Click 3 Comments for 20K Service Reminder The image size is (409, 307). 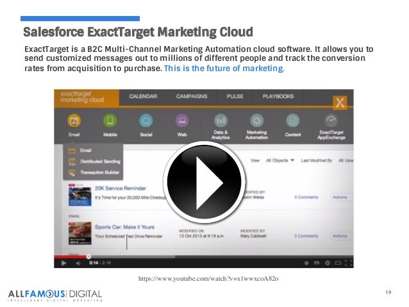click(x=306, y=197)
